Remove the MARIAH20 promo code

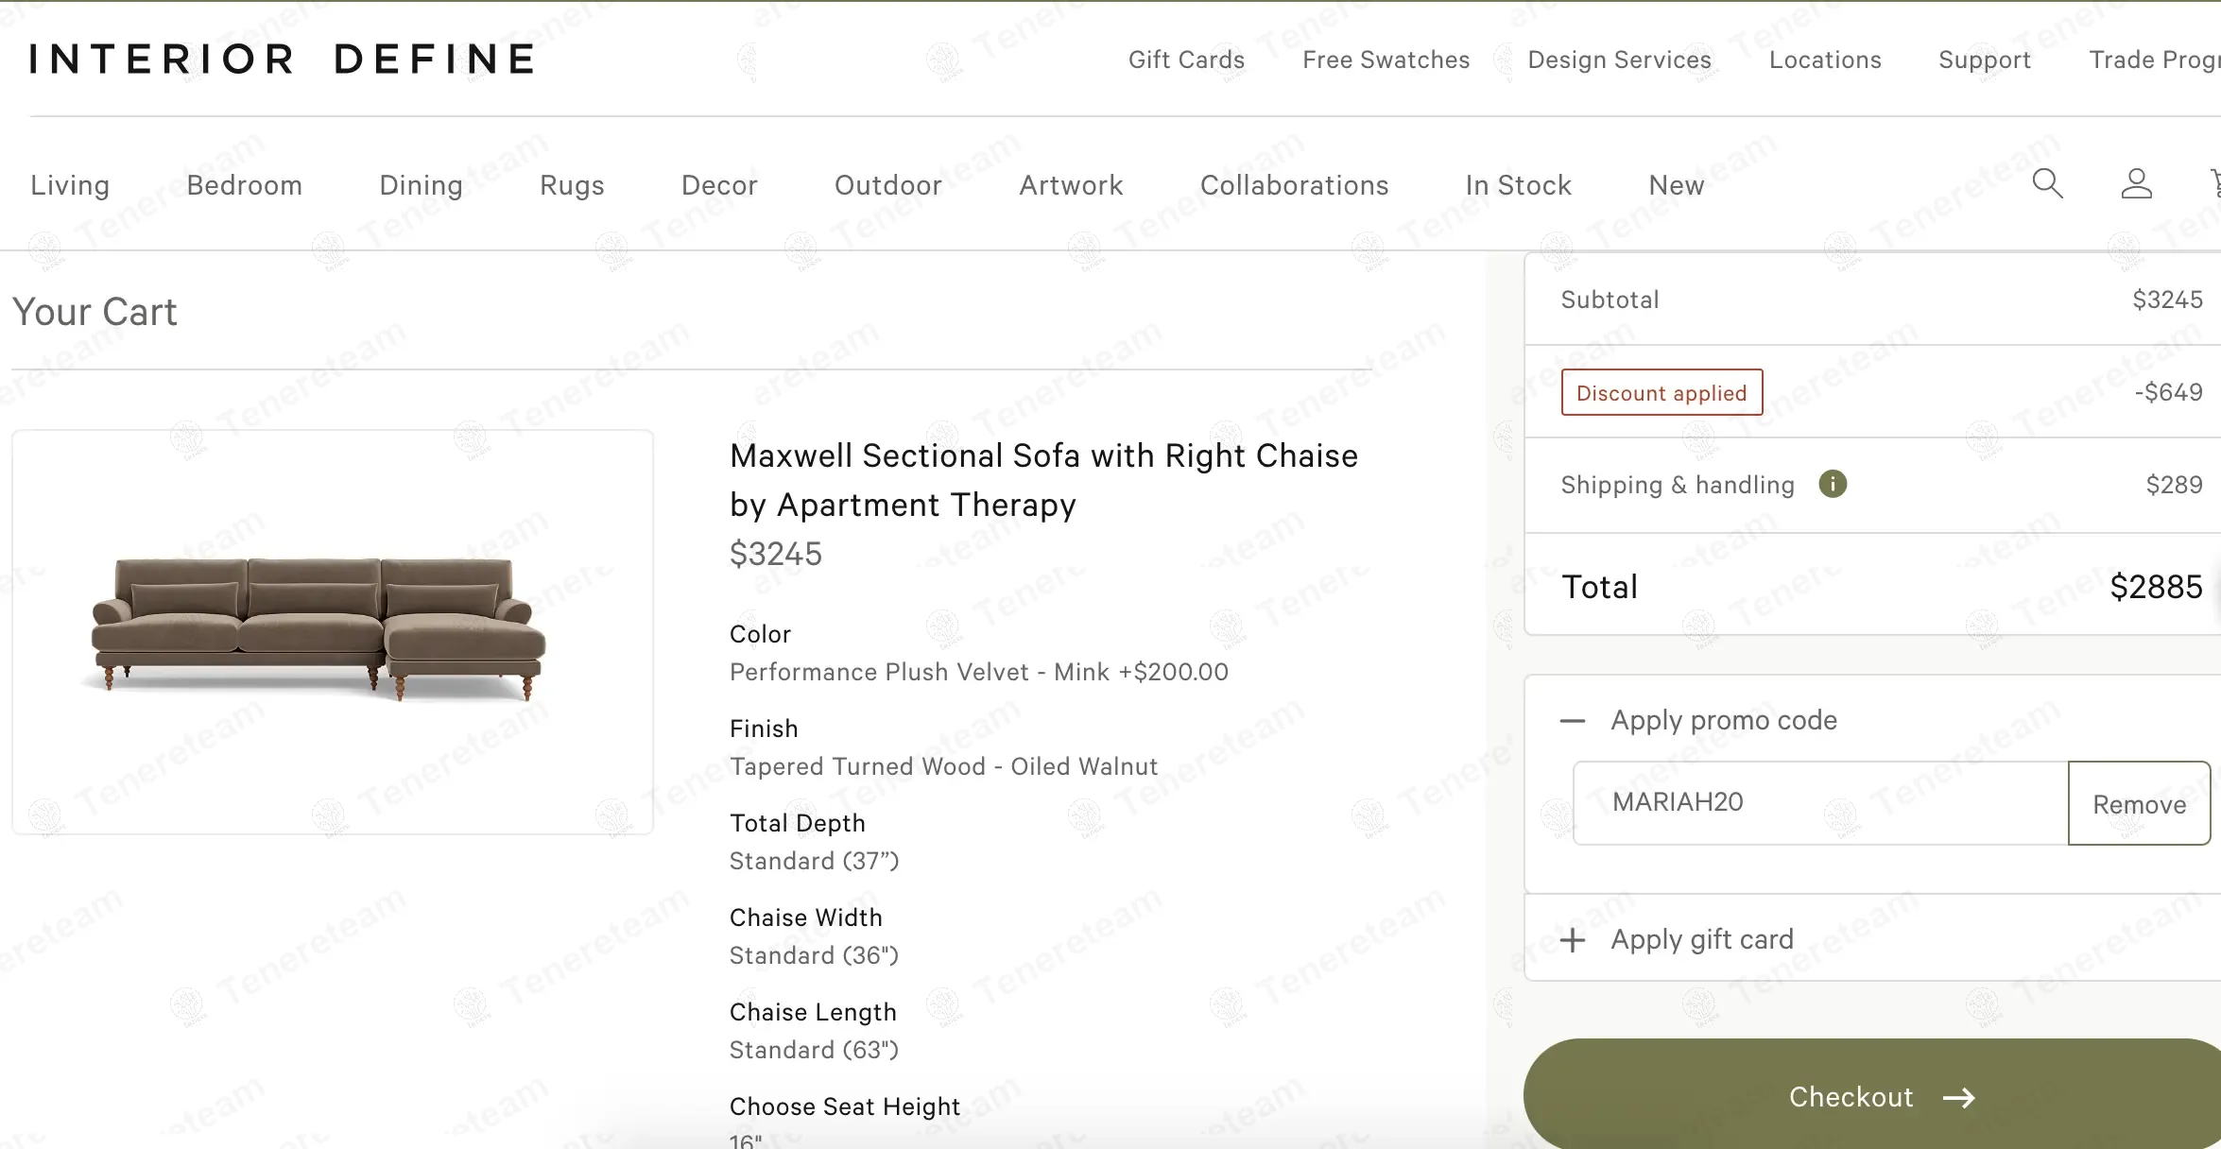click(2139, 804)
